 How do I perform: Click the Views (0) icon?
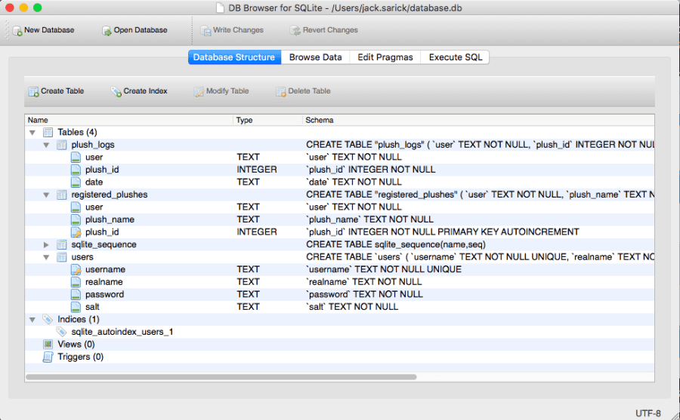(x=48, y=345)
